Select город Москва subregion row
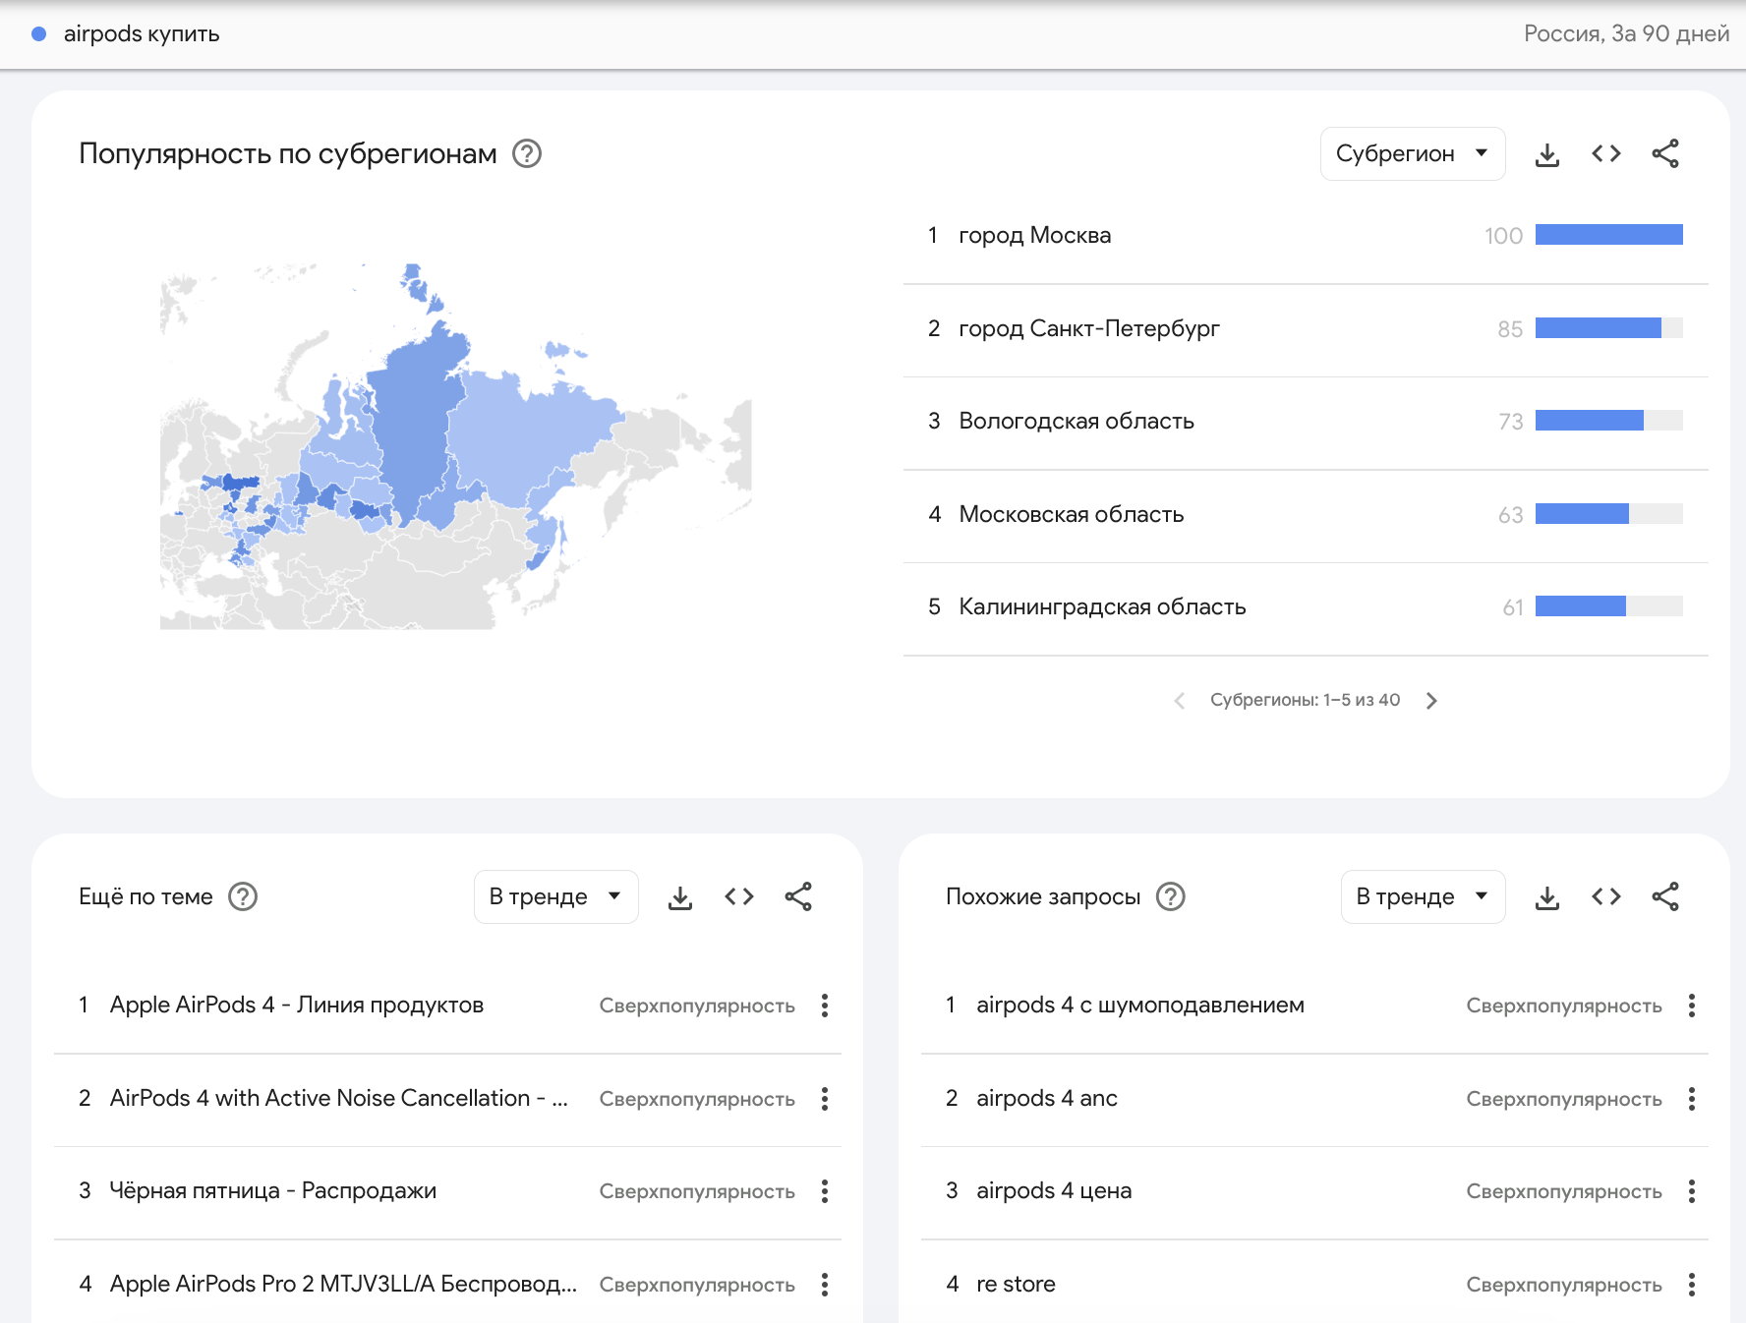Screen dimensions: 1746x1323 [x=1306, y=236]
